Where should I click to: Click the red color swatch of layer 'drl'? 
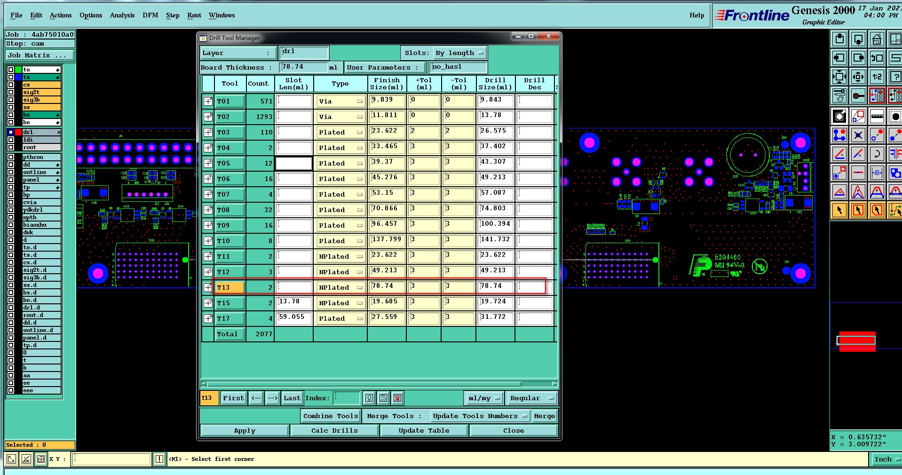coord(18,132)
